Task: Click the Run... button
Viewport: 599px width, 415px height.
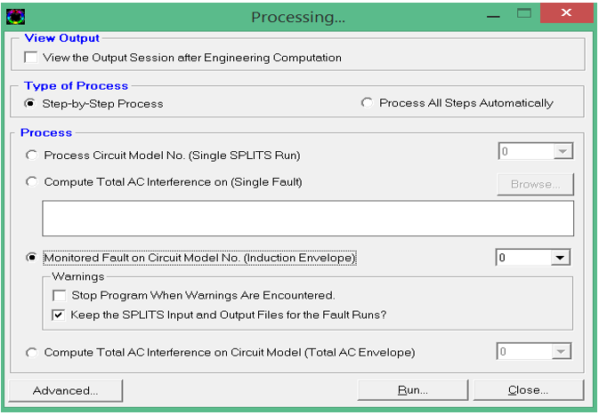Action: [413, 390]
